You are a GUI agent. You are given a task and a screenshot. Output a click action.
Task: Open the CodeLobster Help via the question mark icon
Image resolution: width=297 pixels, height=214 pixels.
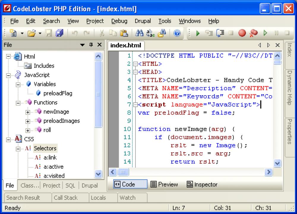(x=177, y=33)
